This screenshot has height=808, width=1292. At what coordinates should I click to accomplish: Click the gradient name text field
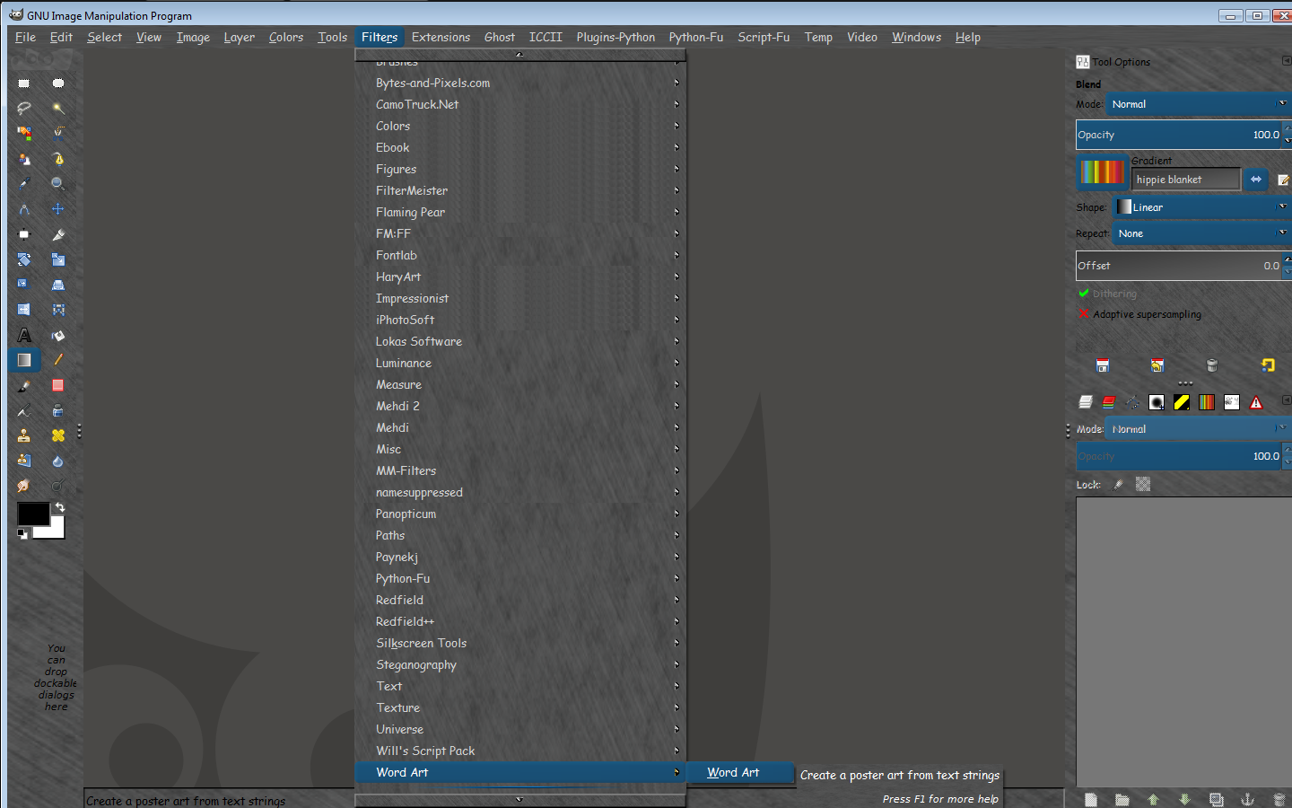pyautogui.click(x=1184, y=180)
